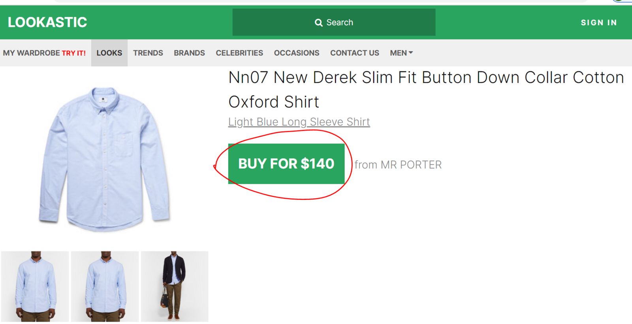Click the large light blue shirt image
The width and height of the screenshot is (632, 324).
click(x=105, y=158)
